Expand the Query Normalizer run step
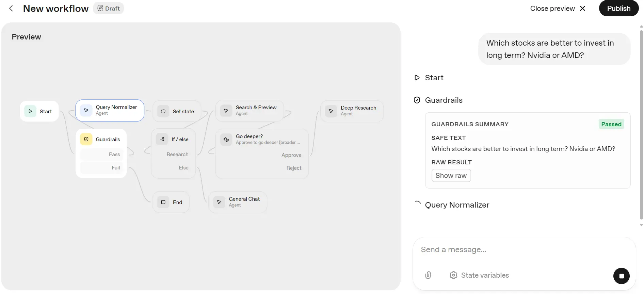 457,205
